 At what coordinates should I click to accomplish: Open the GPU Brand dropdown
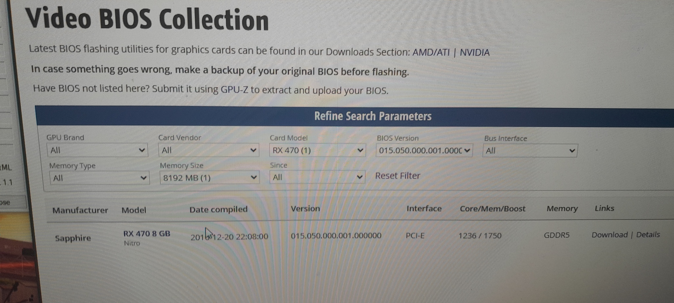[97, 150]
